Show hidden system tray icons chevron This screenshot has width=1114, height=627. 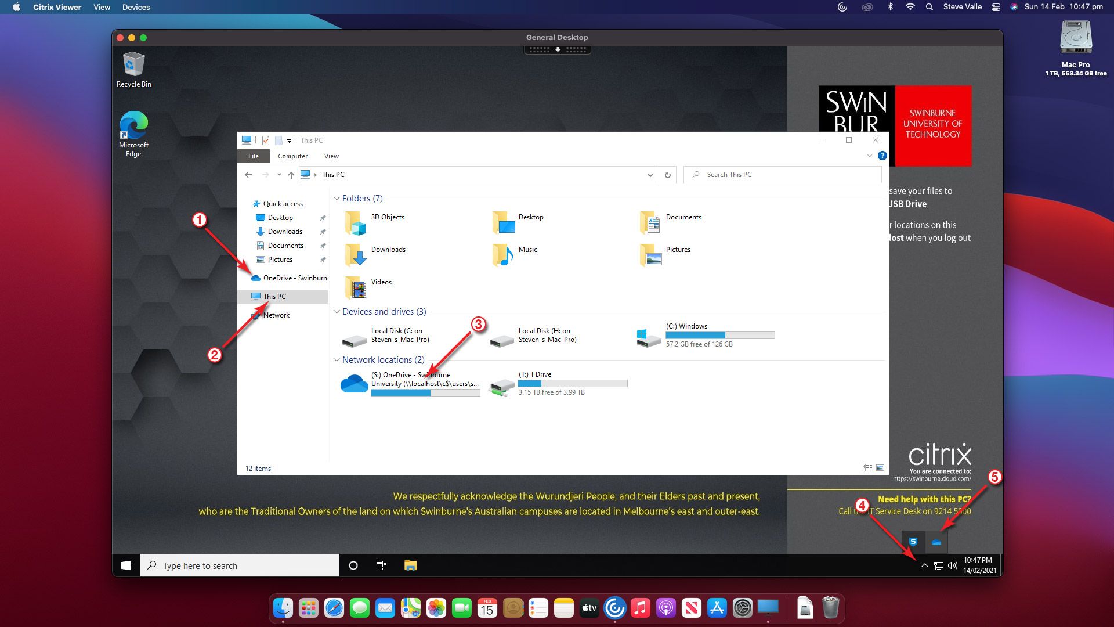924,565
